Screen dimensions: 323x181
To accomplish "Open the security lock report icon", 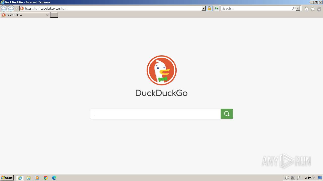I will click(x=209, y=9).
